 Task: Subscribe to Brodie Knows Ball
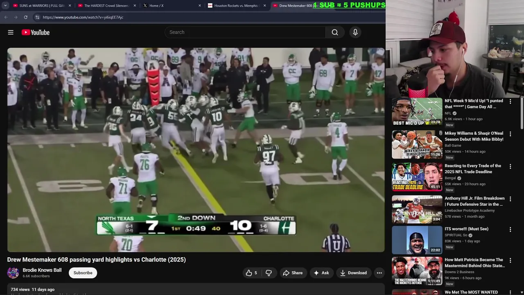[83, 273]
